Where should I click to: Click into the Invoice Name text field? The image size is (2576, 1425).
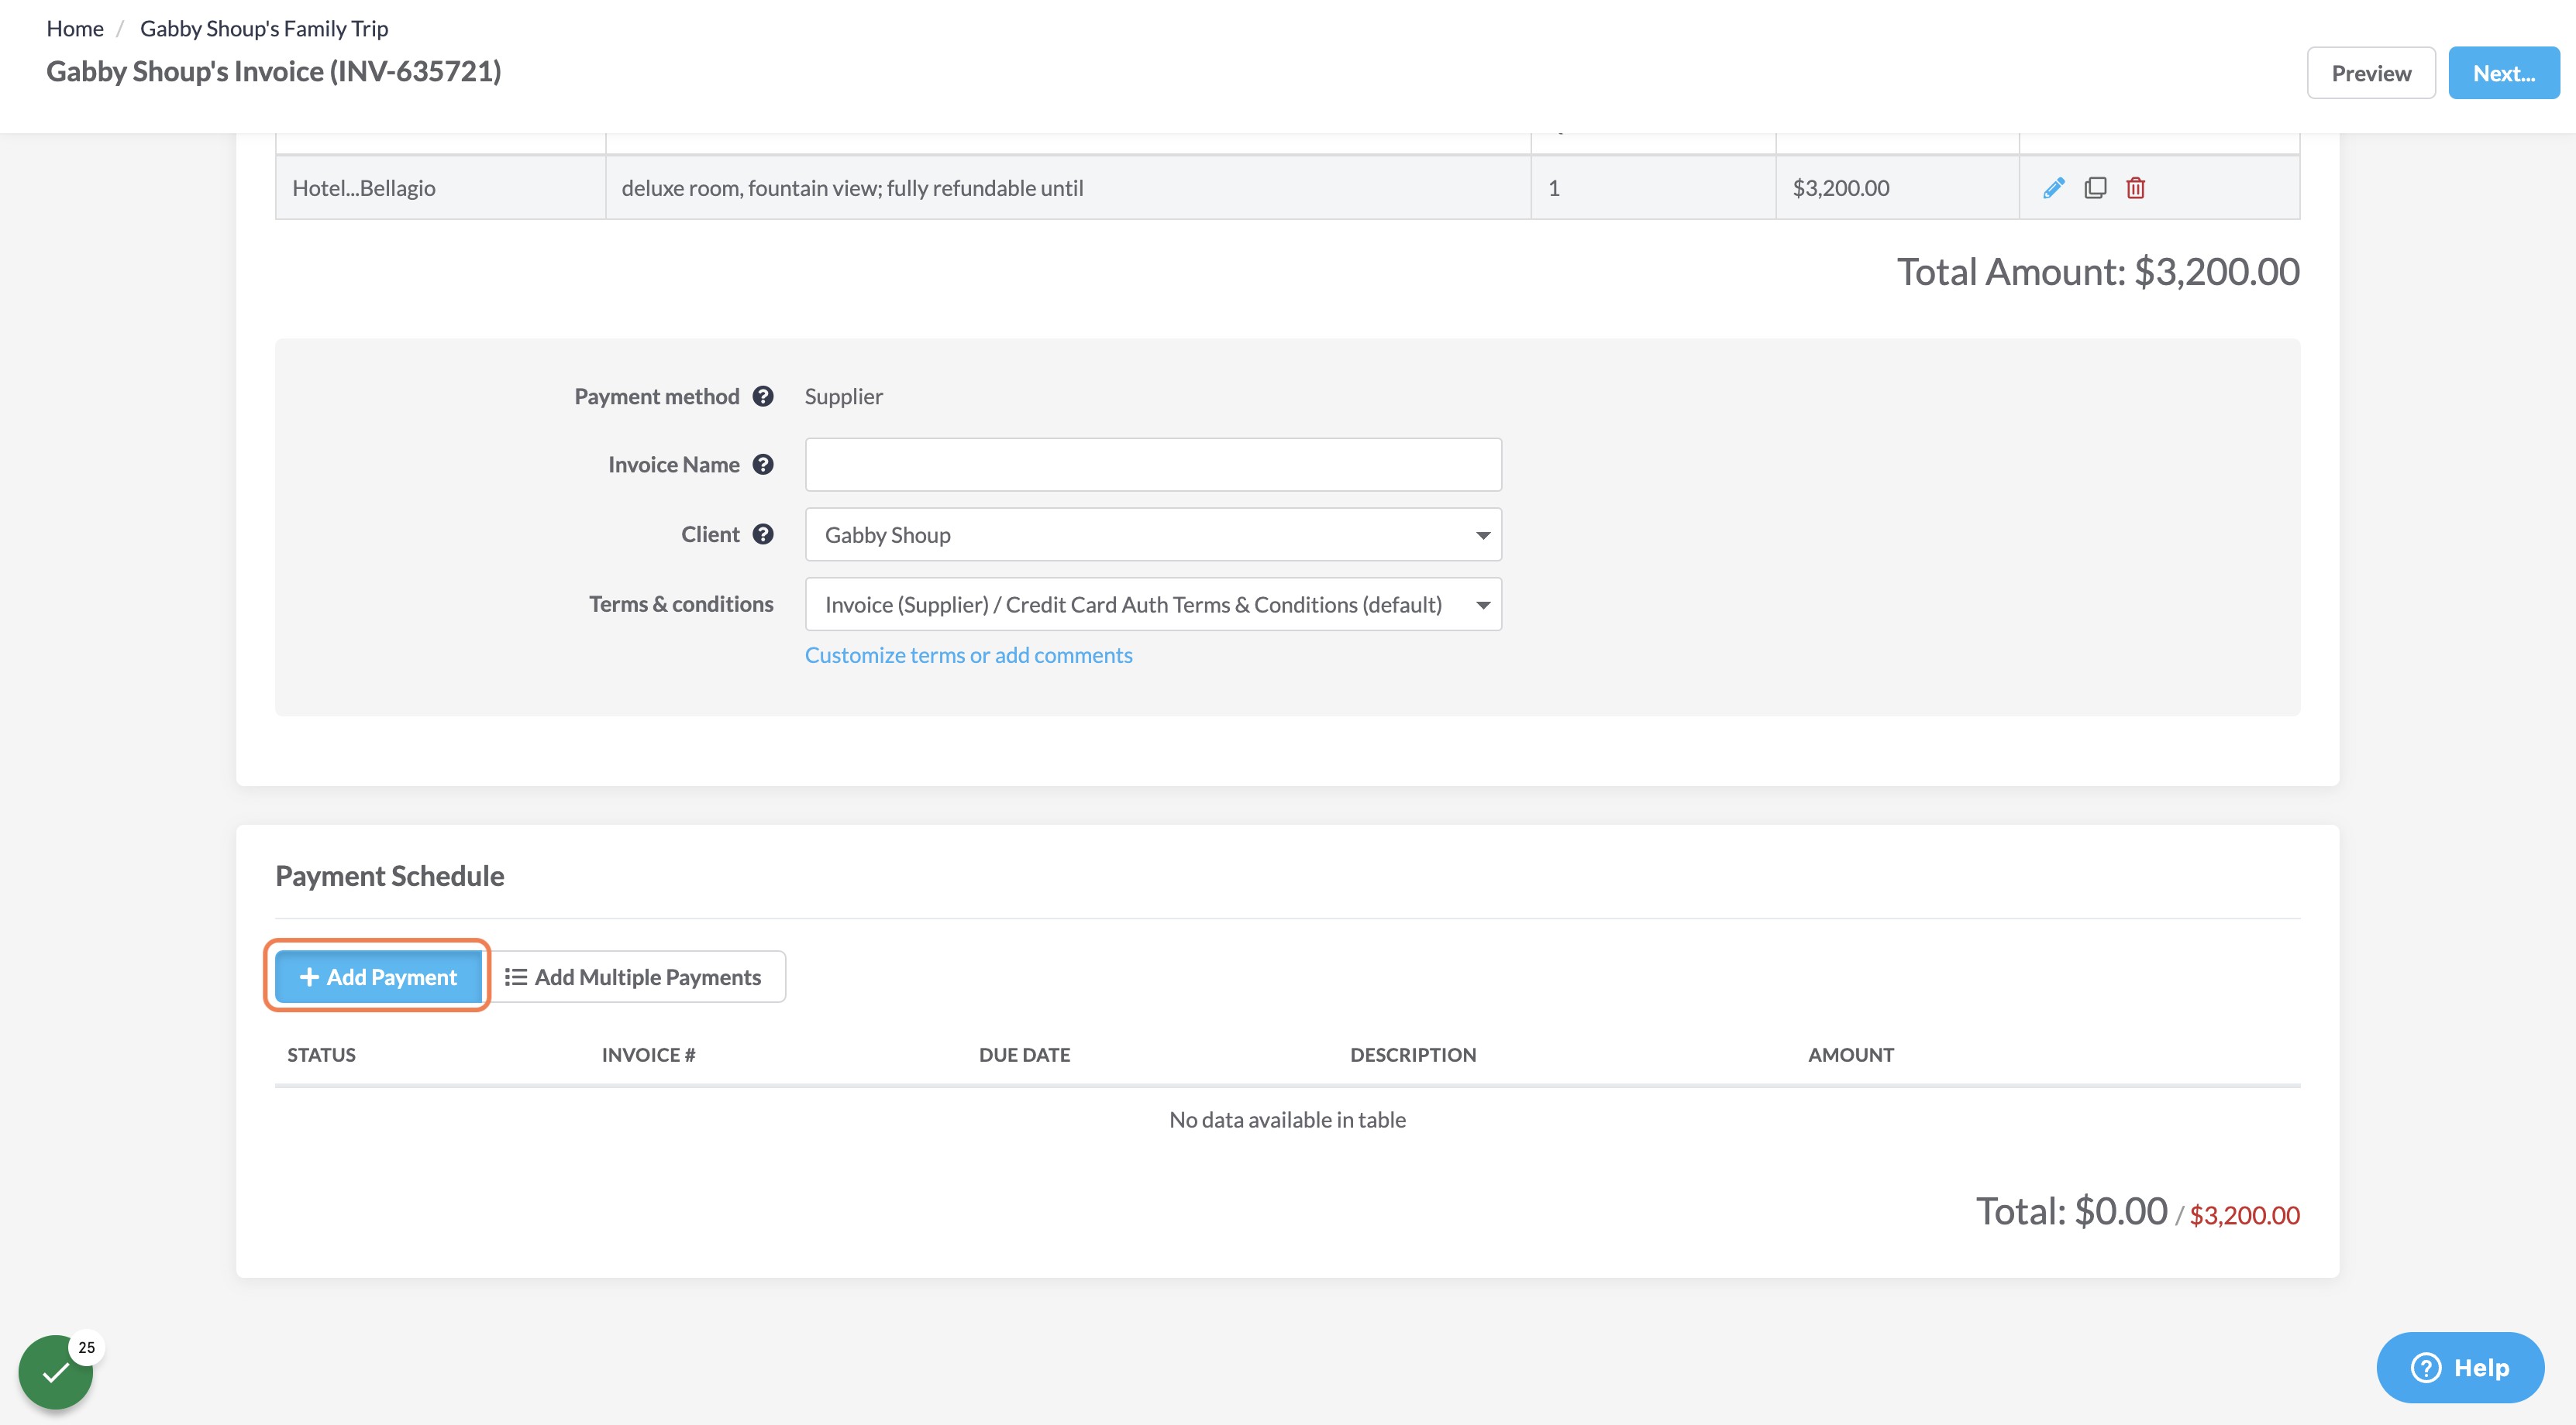(1153, 465)
